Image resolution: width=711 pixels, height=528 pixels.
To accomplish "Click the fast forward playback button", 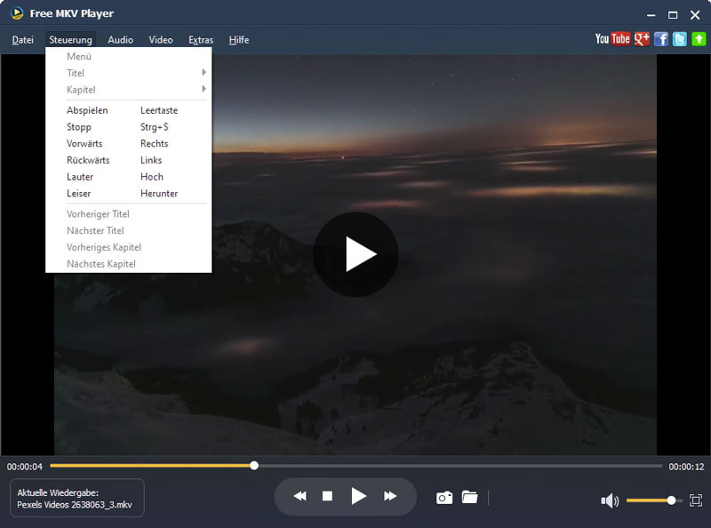I will click(x=389, y=496).
